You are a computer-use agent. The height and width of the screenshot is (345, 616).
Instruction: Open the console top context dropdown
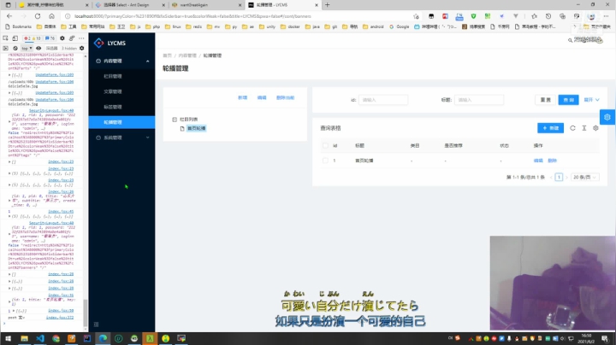pyautogui.click(x=27, y=48)
